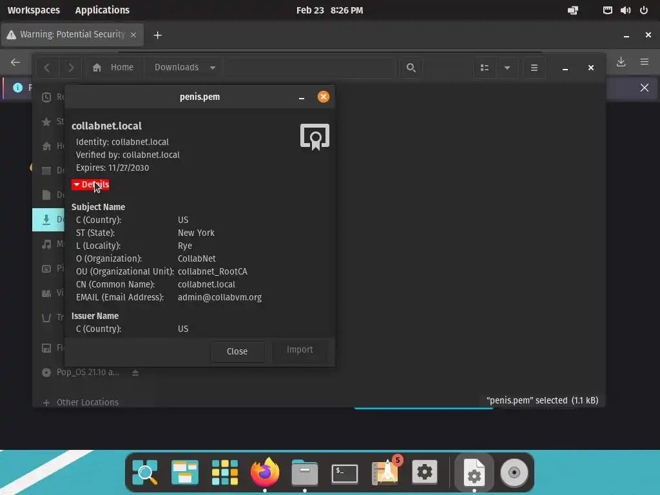Eject the Pop_OS 21.10 volume

135,373
